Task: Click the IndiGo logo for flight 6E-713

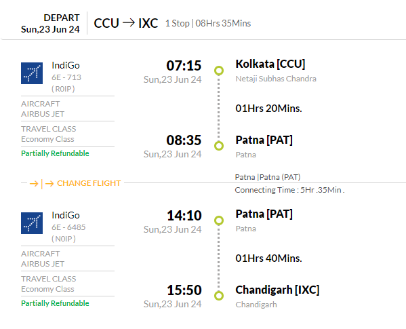Action: [32, 73]
